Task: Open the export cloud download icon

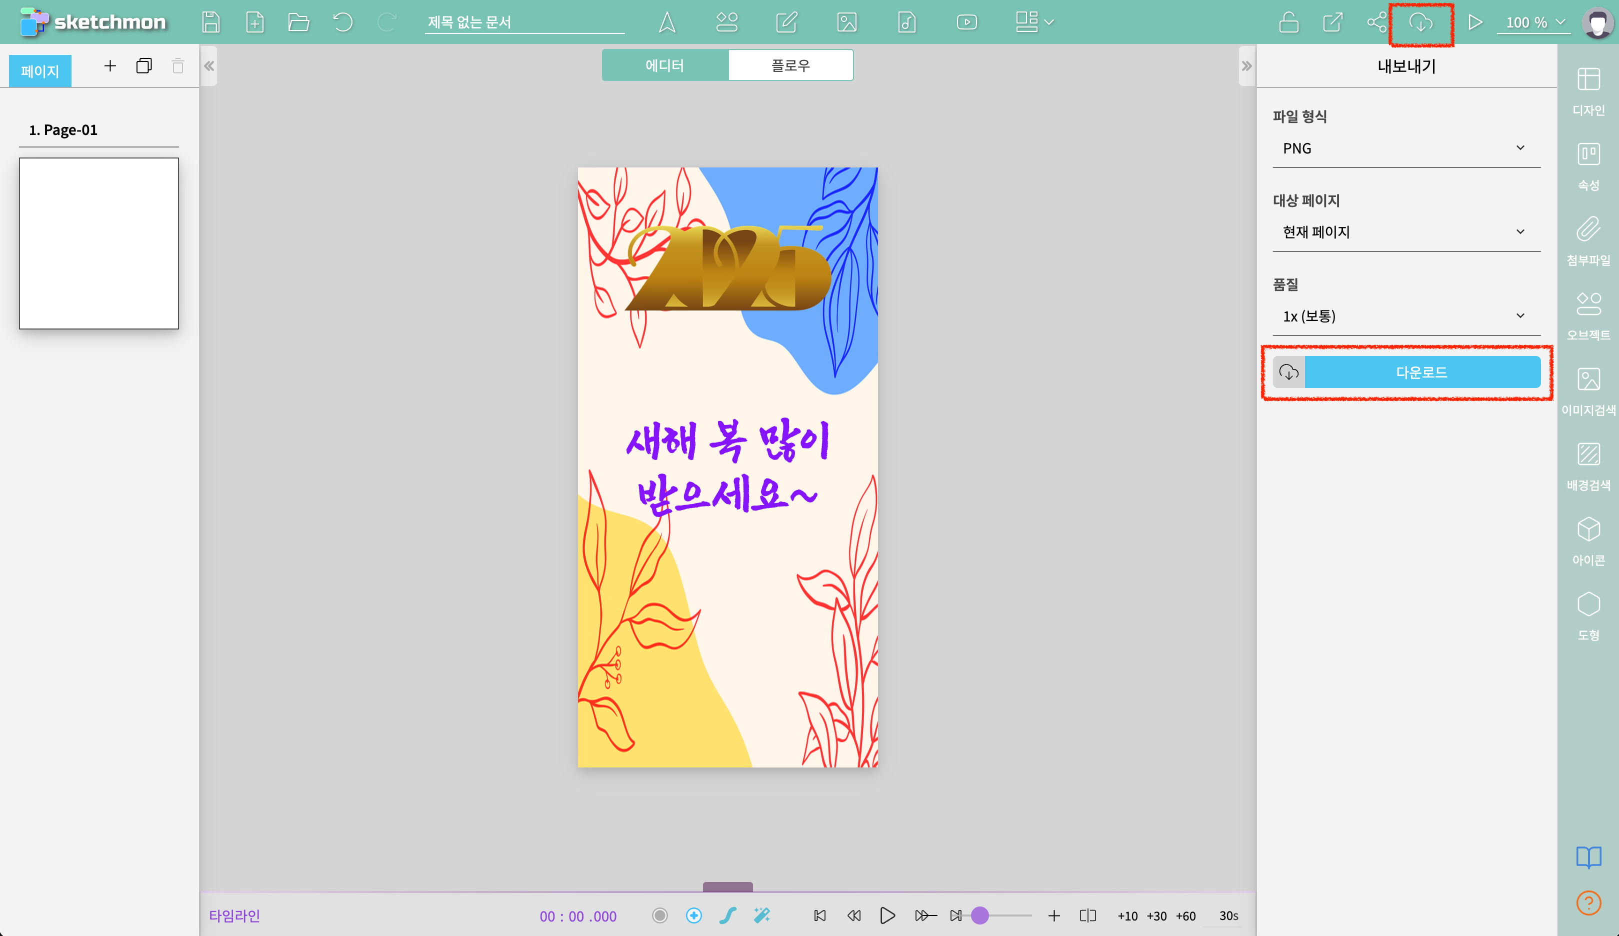Action: click(x=1420, y=23)
